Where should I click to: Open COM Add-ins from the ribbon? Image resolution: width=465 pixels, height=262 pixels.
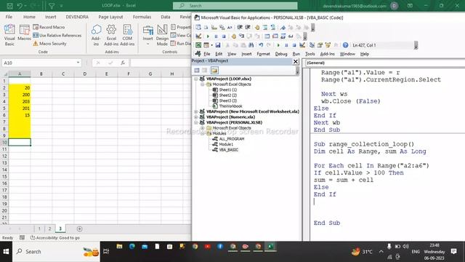(127, 35)
